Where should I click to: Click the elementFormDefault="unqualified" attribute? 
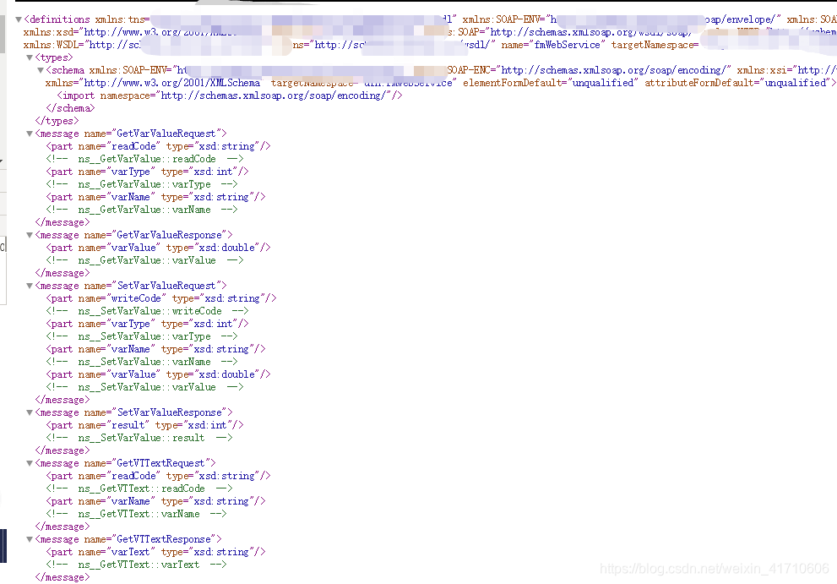point(551,83)
